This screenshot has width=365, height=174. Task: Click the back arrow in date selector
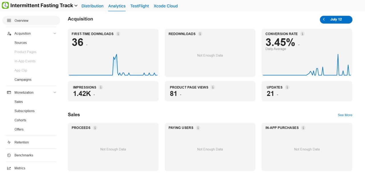[x=324, y=19]
